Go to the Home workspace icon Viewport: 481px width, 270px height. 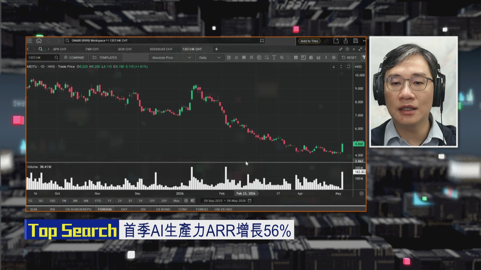pyautogui.click(x=39, y=40)
